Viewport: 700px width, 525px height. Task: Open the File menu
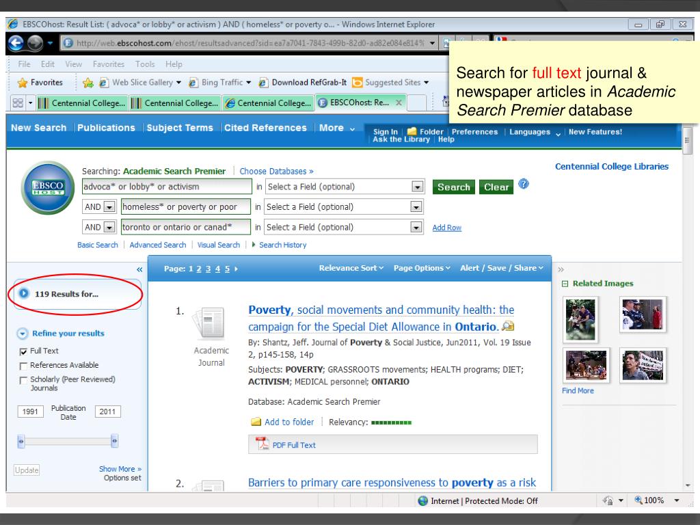[x=24, y=64]
